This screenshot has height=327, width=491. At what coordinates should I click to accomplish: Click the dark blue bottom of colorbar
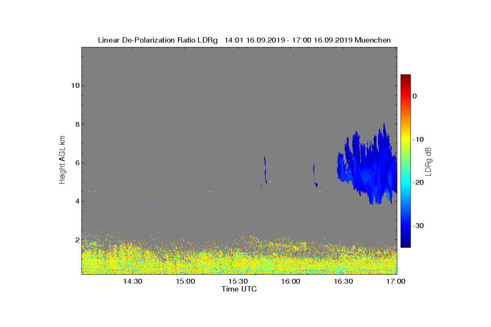(405, 245)
